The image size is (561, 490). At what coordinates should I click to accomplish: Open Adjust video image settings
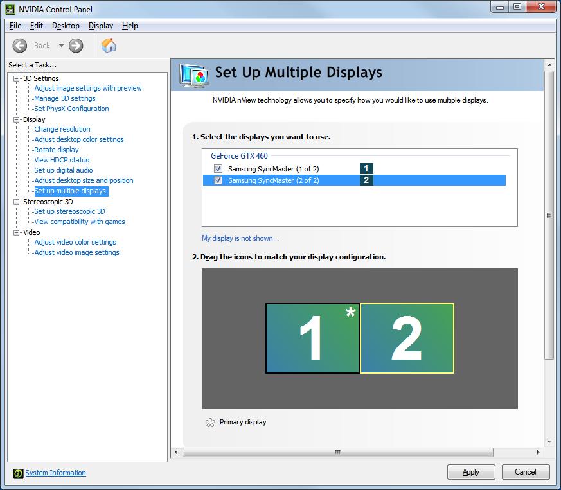[77, 253]
